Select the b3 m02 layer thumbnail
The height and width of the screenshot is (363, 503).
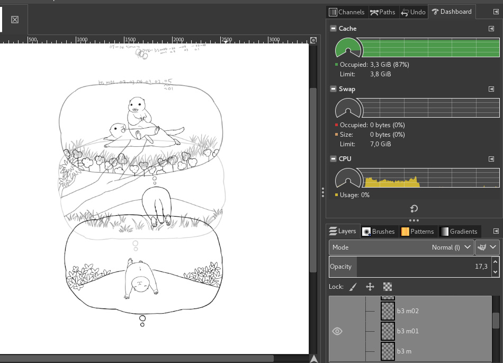(388, 311)
